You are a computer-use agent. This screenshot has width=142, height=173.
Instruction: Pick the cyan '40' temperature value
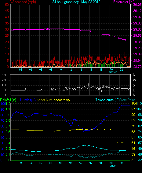(x=140, y=154)
